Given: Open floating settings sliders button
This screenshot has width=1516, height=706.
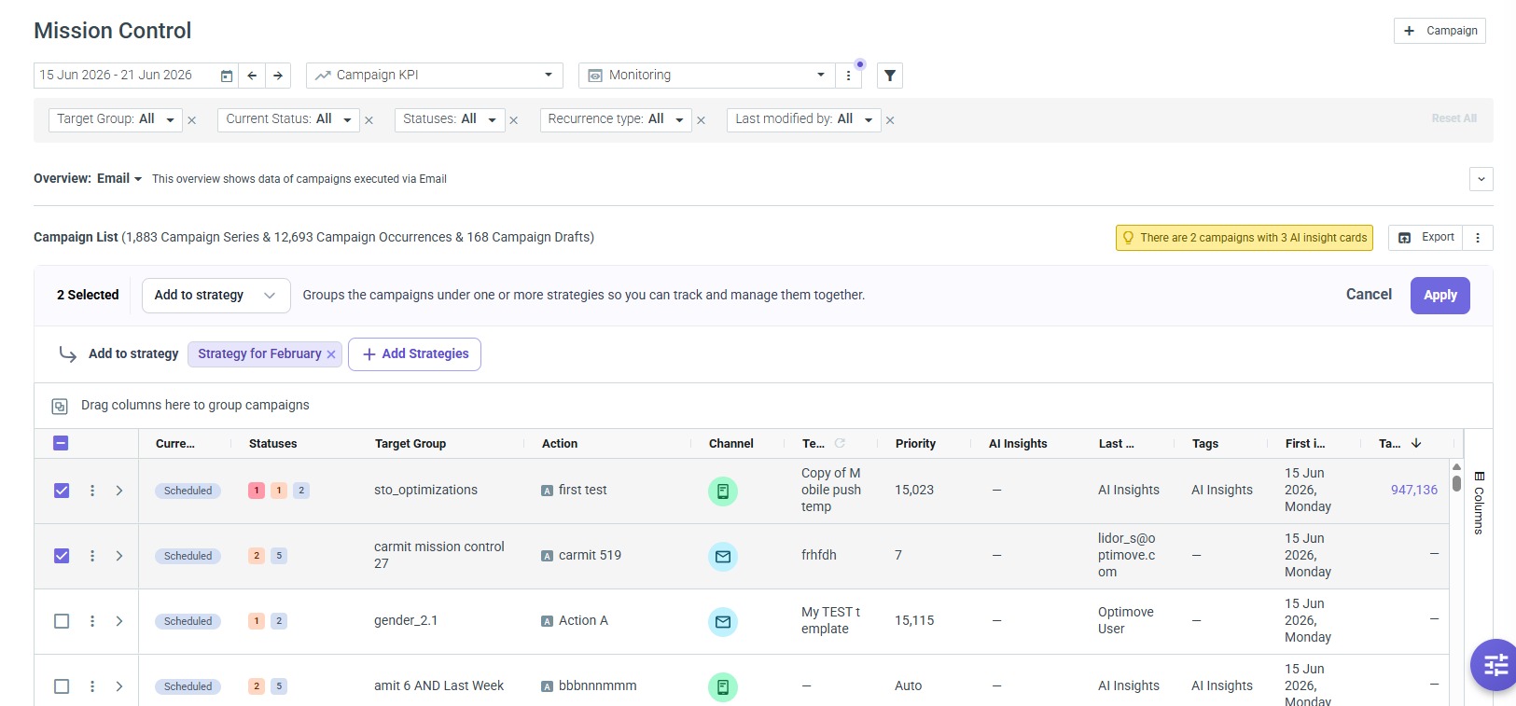Looking at the screenshot, I should [1495, 664].
